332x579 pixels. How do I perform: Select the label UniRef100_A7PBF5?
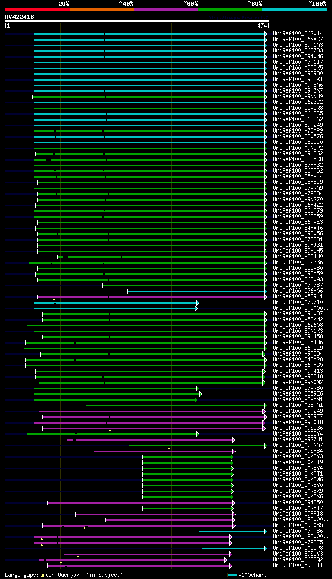[x=298, y=543]
